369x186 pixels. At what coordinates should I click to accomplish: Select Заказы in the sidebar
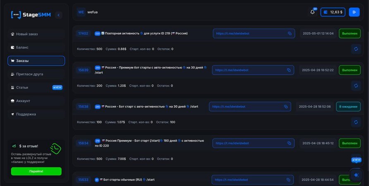(x=36, y=61)
